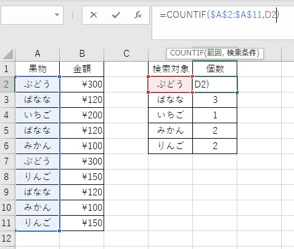
Task: Click the highlighted ぶどう cell in 検索対象
Action: point(170,84)
